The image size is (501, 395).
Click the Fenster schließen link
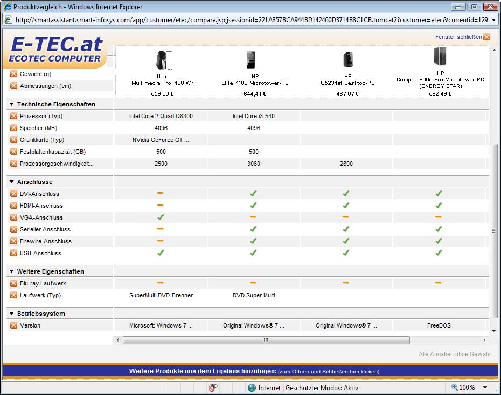[x=458, y=37]
